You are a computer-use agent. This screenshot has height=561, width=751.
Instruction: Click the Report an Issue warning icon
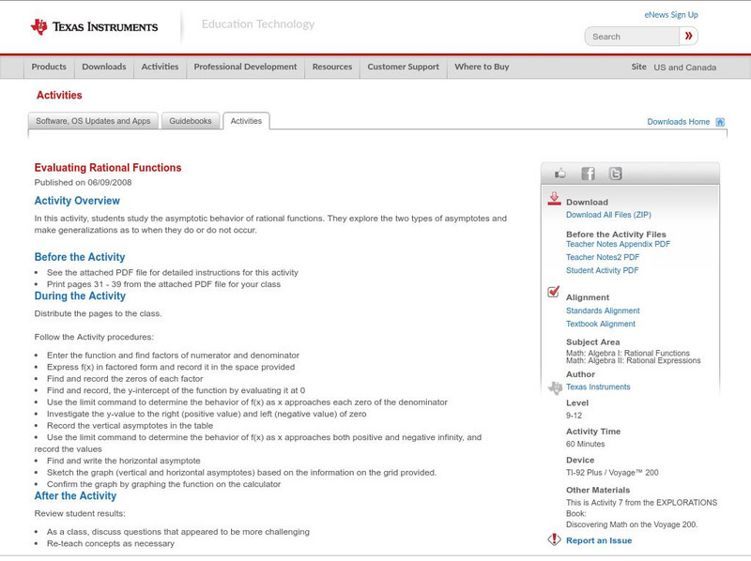pos(554,539)
